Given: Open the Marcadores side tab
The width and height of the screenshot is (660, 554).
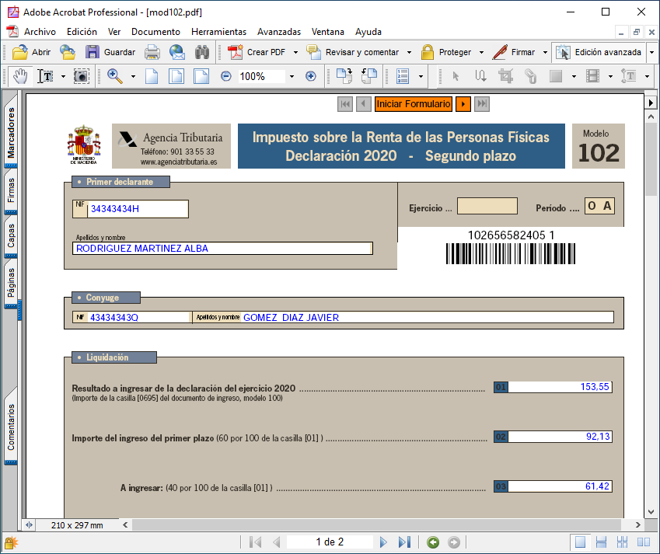Looking at the screenshot, I should coord(11,133).
